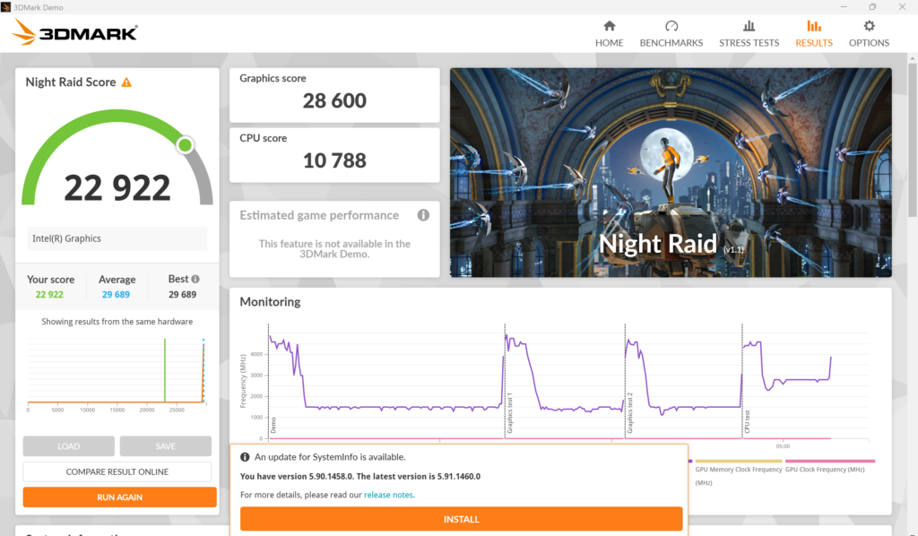
Task: Minimize the 3DMark Demo window
Action: tap(844, 7)
